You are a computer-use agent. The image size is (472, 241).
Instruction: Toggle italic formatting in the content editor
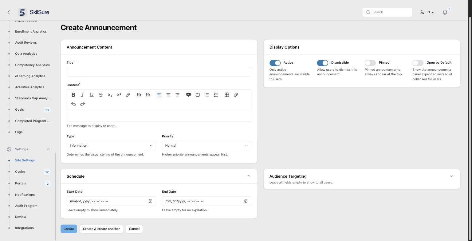pyautogui.click(x=82, y=95)
